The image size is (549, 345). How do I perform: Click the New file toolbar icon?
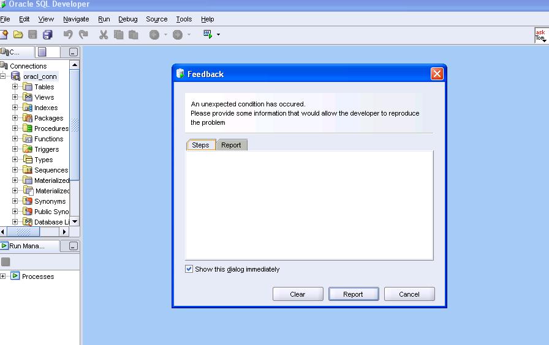(4, 35)
